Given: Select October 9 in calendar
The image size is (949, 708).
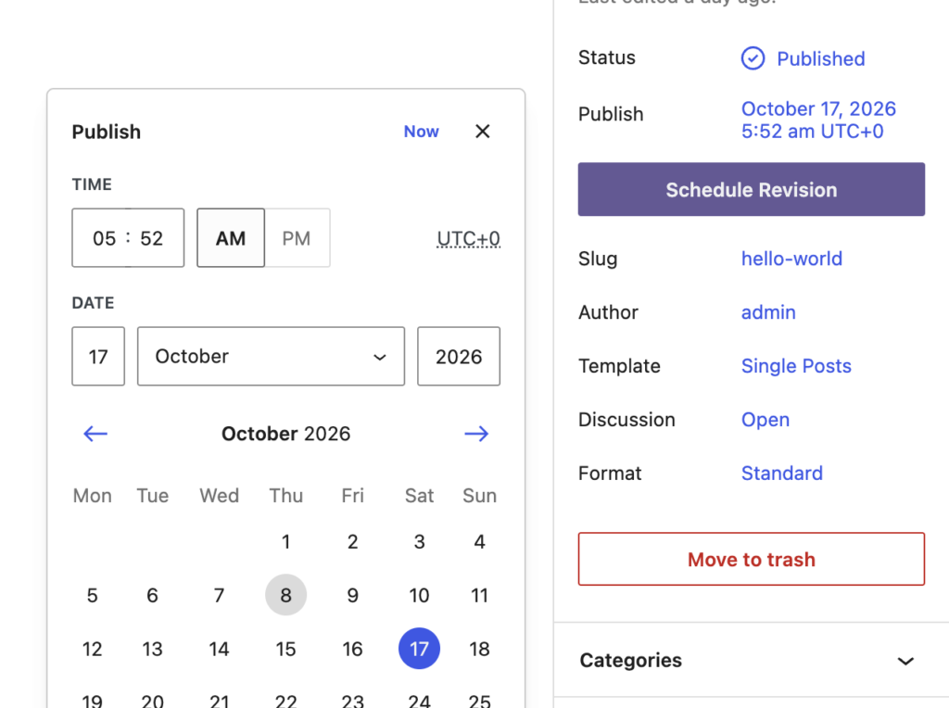Looking at the screenshot, I should pos(352,596).
